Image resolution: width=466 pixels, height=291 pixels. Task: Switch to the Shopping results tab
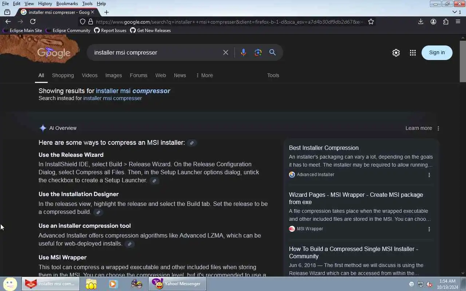tap(63, 75)
